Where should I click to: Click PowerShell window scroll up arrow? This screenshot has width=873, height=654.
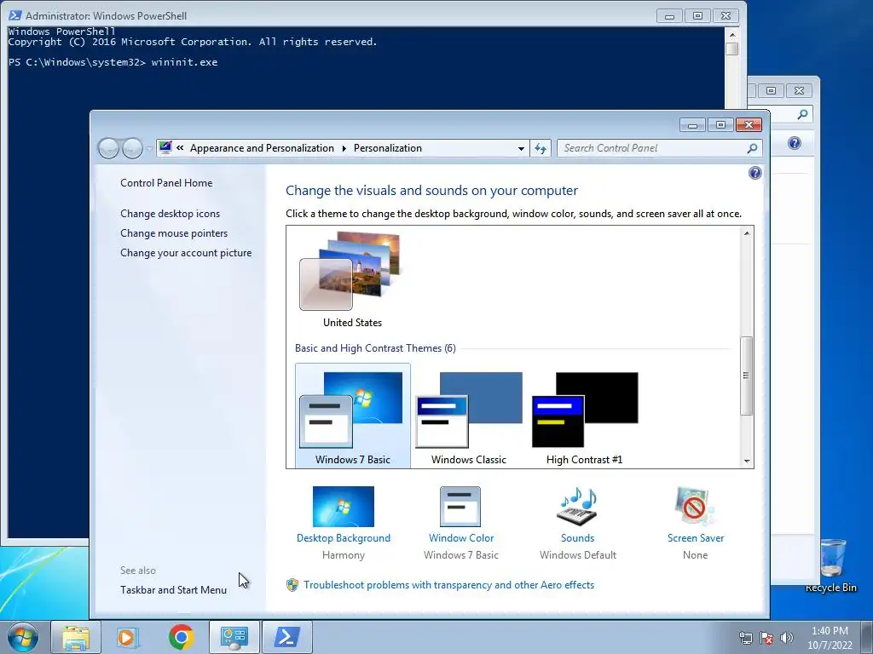click(x=732, y=34)
